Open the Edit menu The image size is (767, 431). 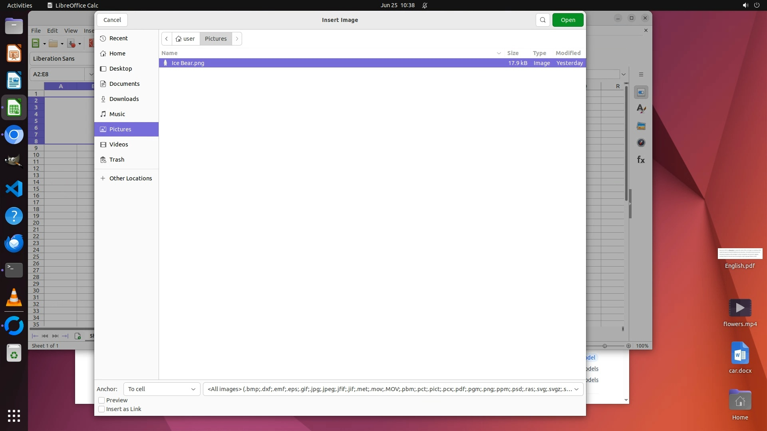click(52, 31)
